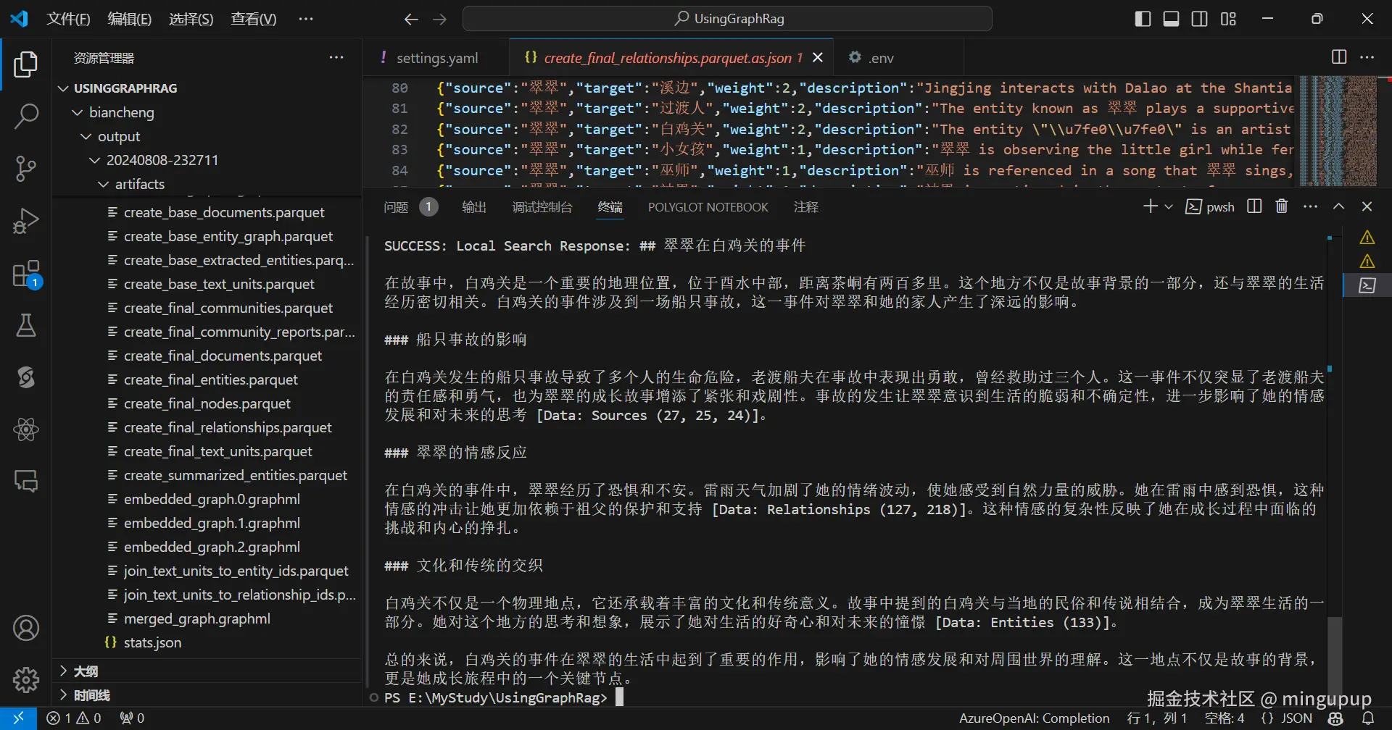Go back in navigation history
1392x730 pixels.
point(411,20)
